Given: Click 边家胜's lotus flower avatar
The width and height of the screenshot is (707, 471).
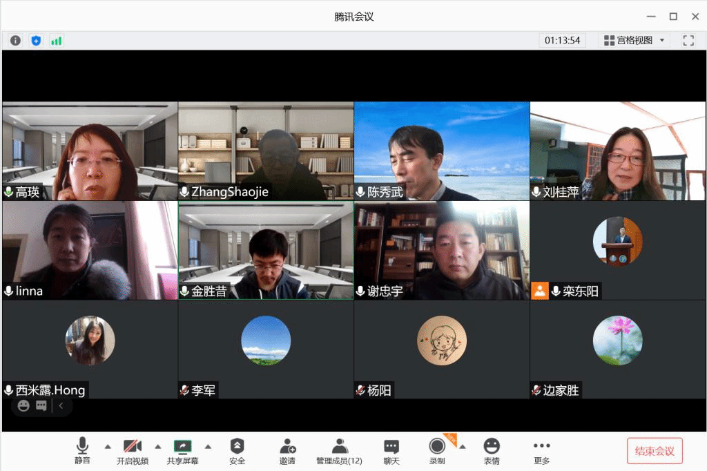Looking at the screenshot, I should click(x=618, y=340).
